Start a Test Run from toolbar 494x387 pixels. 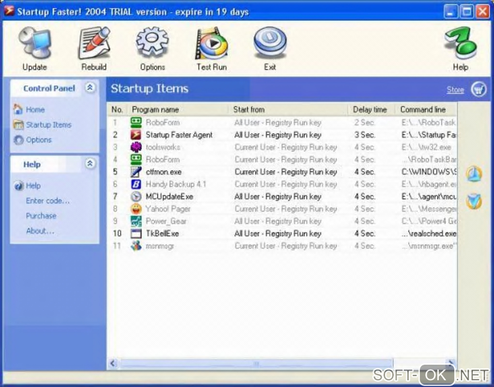tap(211, 43)
